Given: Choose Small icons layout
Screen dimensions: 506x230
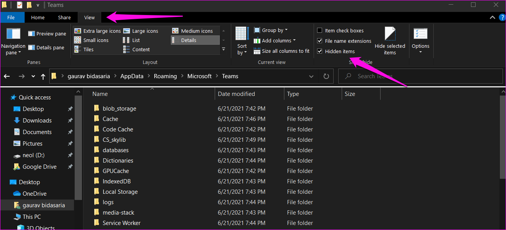Looking at the screenshot, I should 91,40.
